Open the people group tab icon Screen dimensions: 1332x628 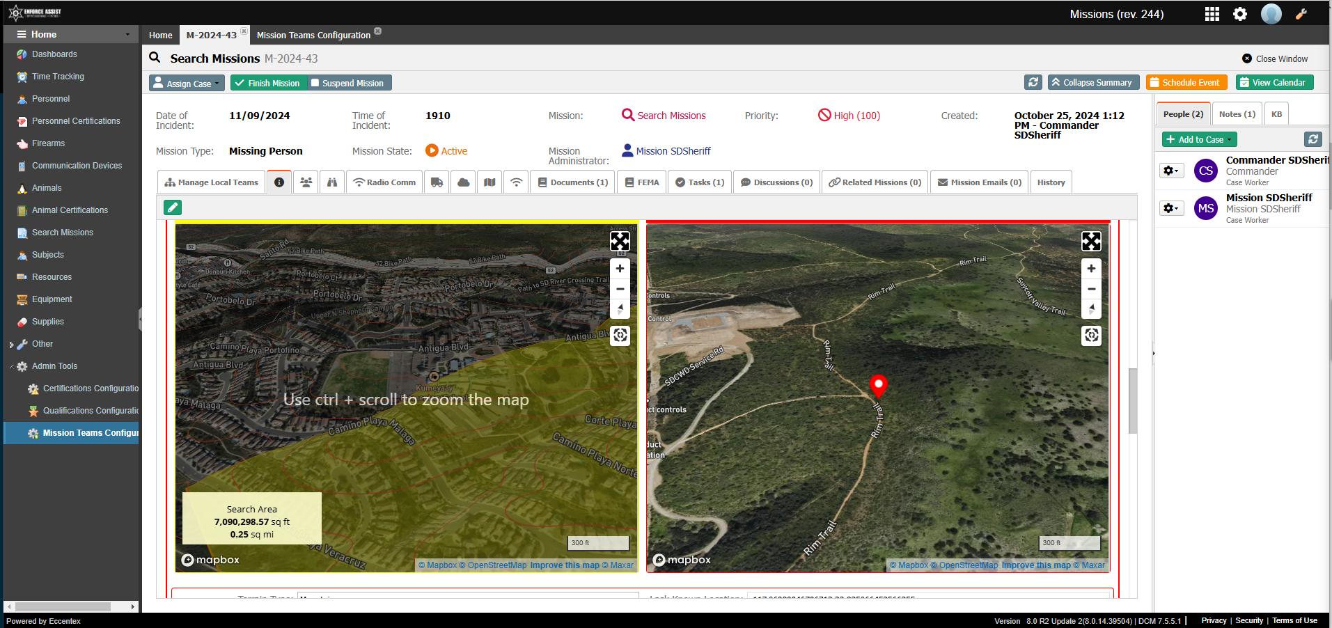click(306, 182)
